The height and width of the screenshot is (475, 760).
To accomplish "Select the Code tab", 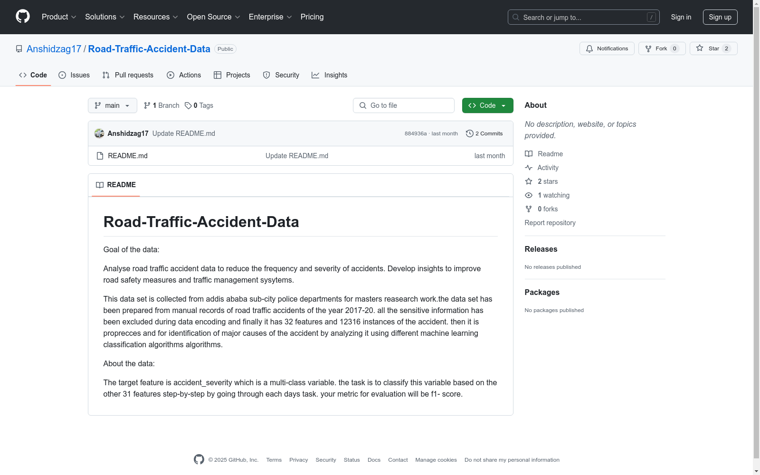I will click(33, 75).
